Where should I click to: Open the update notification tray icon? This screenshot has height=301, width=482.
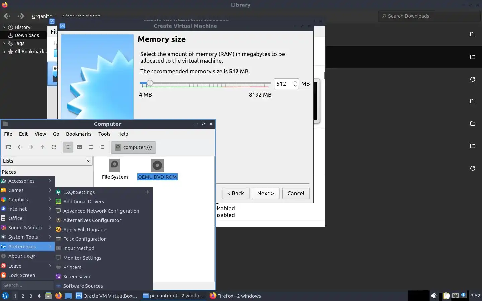point(464,295)
